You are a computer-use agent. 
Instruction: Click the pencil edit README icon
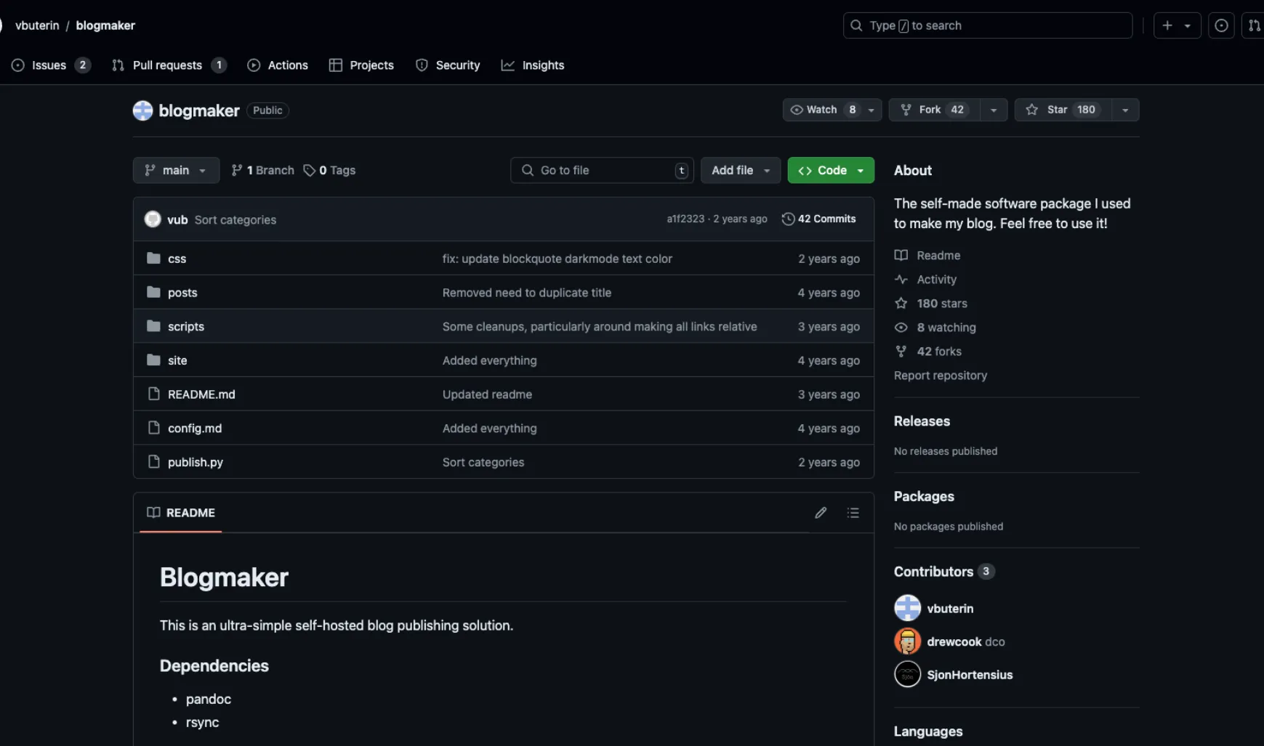(x=821, y=513)
